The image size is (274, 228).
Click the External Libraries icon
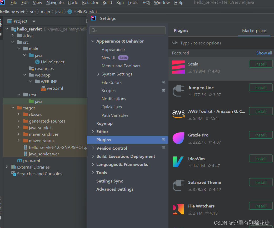(x=14, y=167)
